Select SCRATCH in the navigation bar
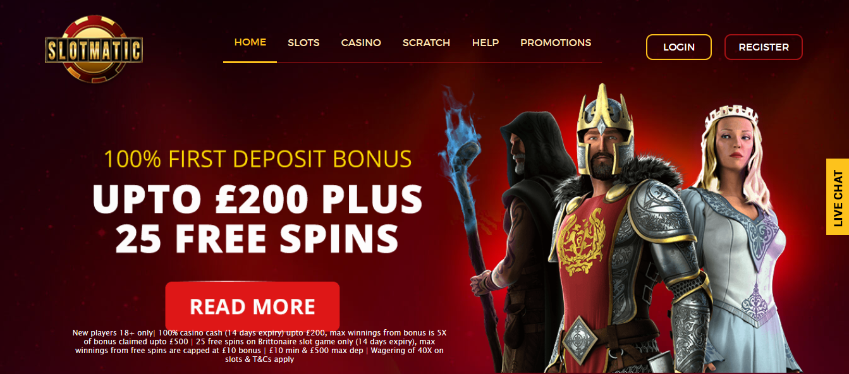 pos(426,43)
